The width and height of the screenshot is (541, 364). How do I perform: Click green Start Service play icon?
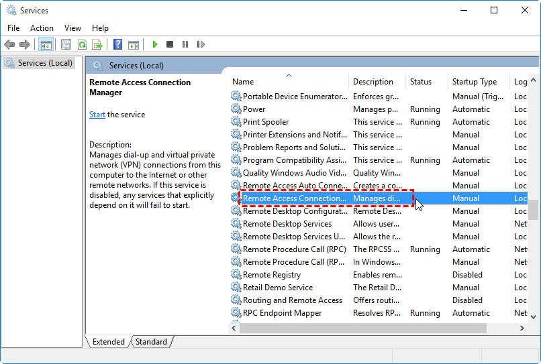155,44
